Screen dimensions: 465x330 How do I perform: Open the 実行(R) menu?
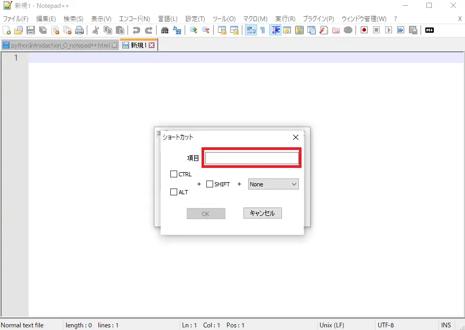[285, 19]
